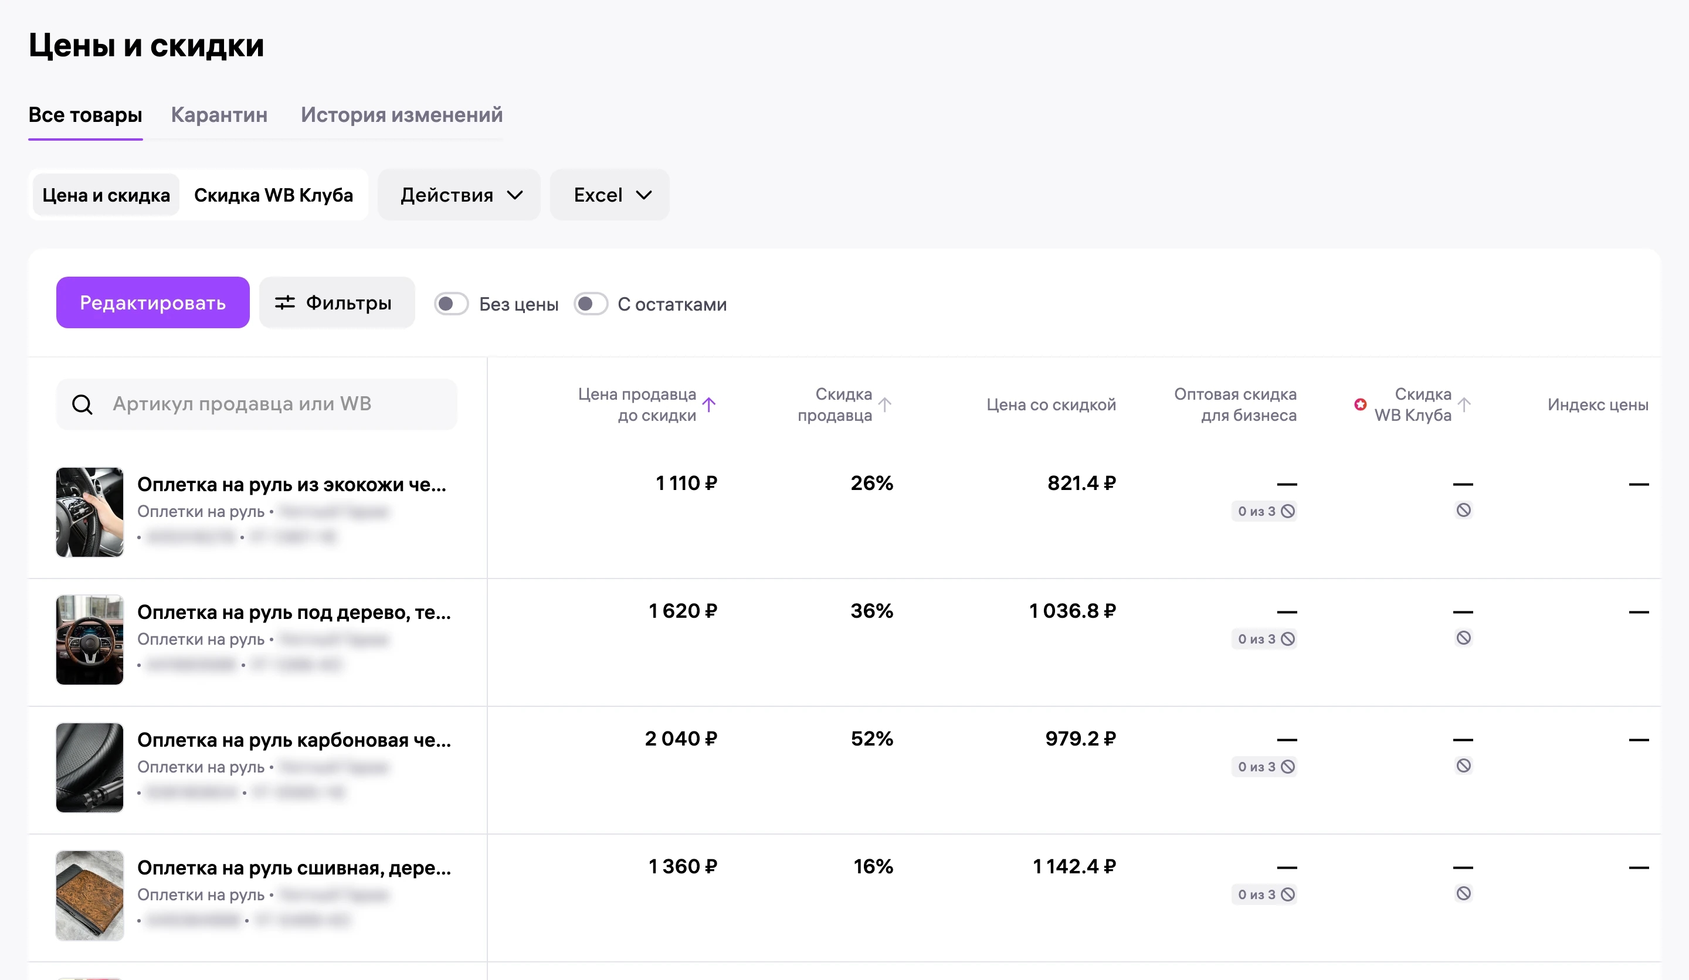
Task: Click the 'Редактировать' button
Action: tap(153, 303)
